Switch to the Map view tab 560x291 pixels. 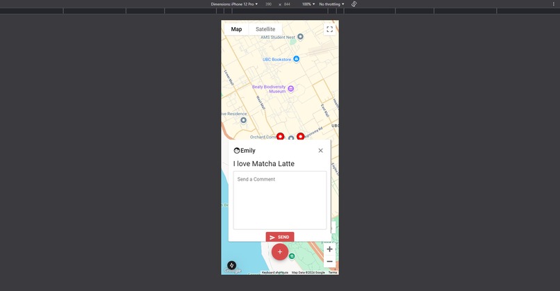pyautogui.click(x=236, y=29)
